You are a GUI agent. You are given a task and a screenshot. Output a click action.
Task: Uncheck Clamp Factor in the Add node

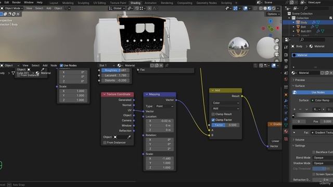[213, 120]
